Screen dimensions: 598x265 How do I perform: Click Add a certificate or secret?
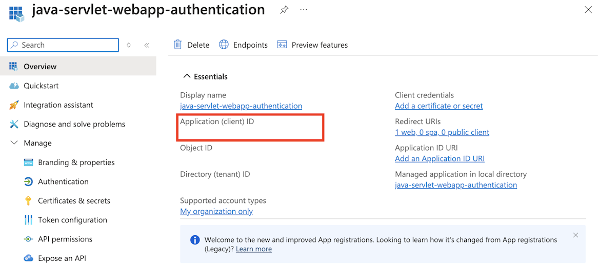tap(439, 106)
